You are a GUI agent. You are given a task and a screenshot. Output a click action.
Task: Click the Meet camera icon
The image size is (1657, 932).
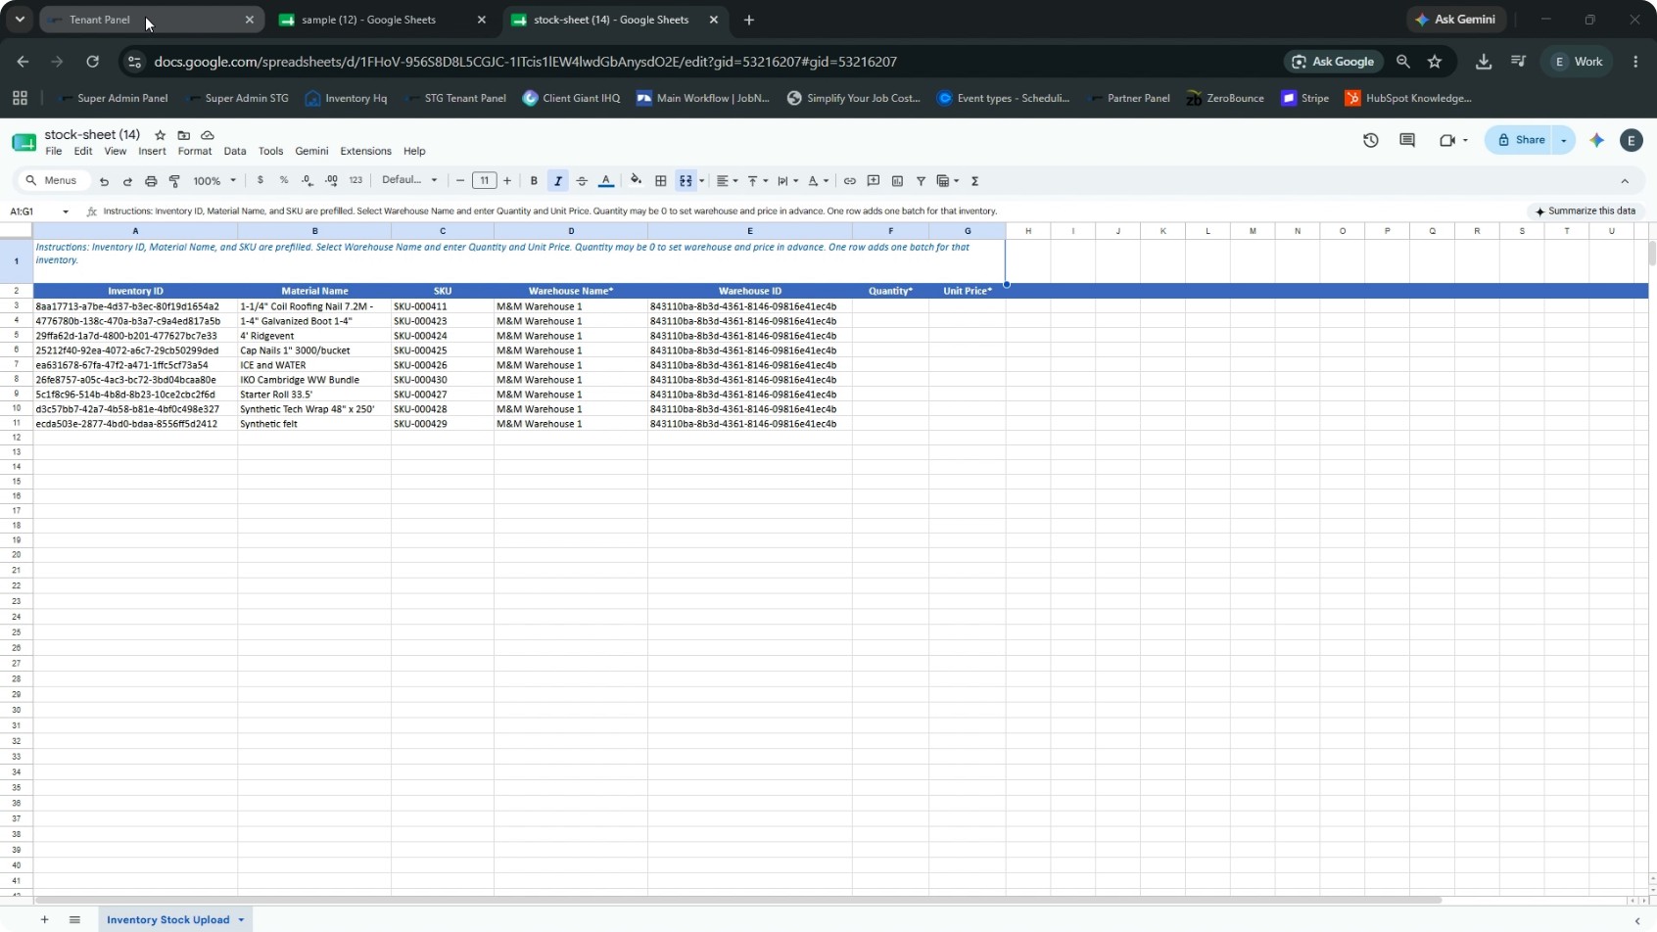(1447, 140)
